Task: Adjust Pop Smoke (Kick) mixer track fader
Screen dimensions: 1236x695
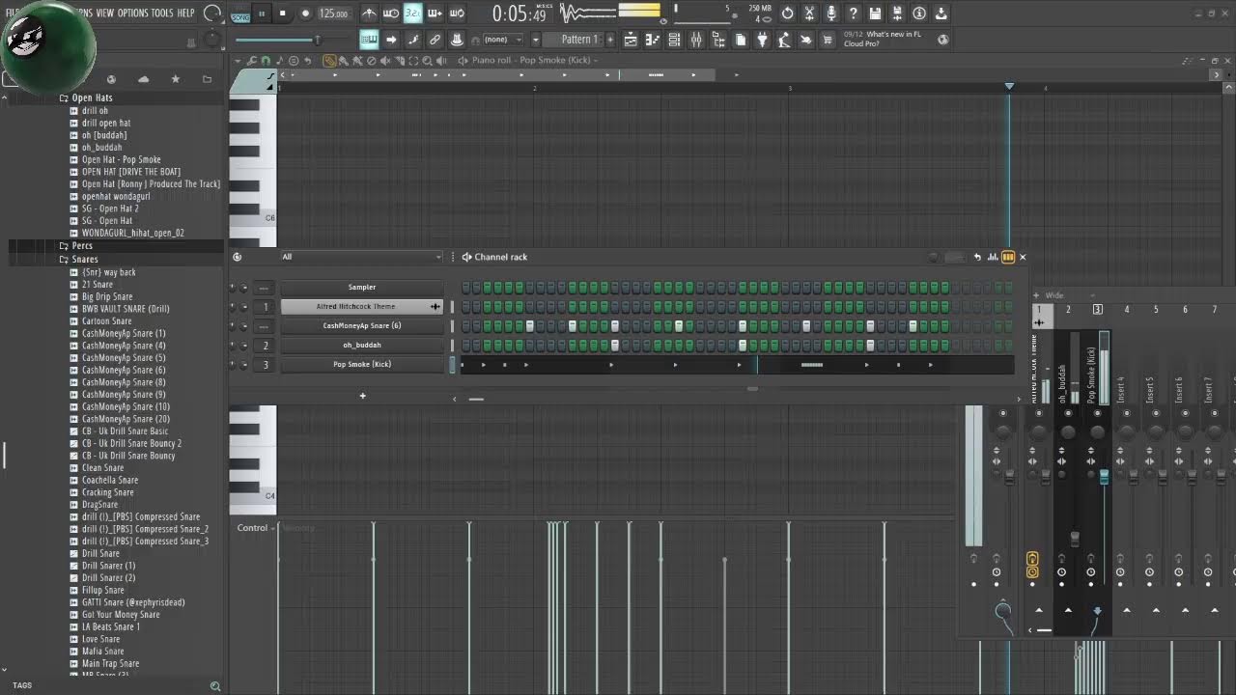Action: 1104,477
